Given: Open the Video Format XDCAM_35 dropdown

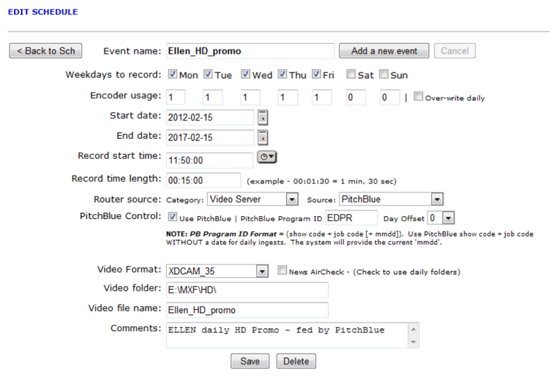Looking at the screenshot, I should 262,271.
